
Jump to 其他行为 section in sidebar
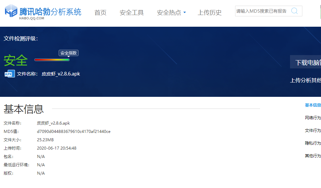pos(313,156)
